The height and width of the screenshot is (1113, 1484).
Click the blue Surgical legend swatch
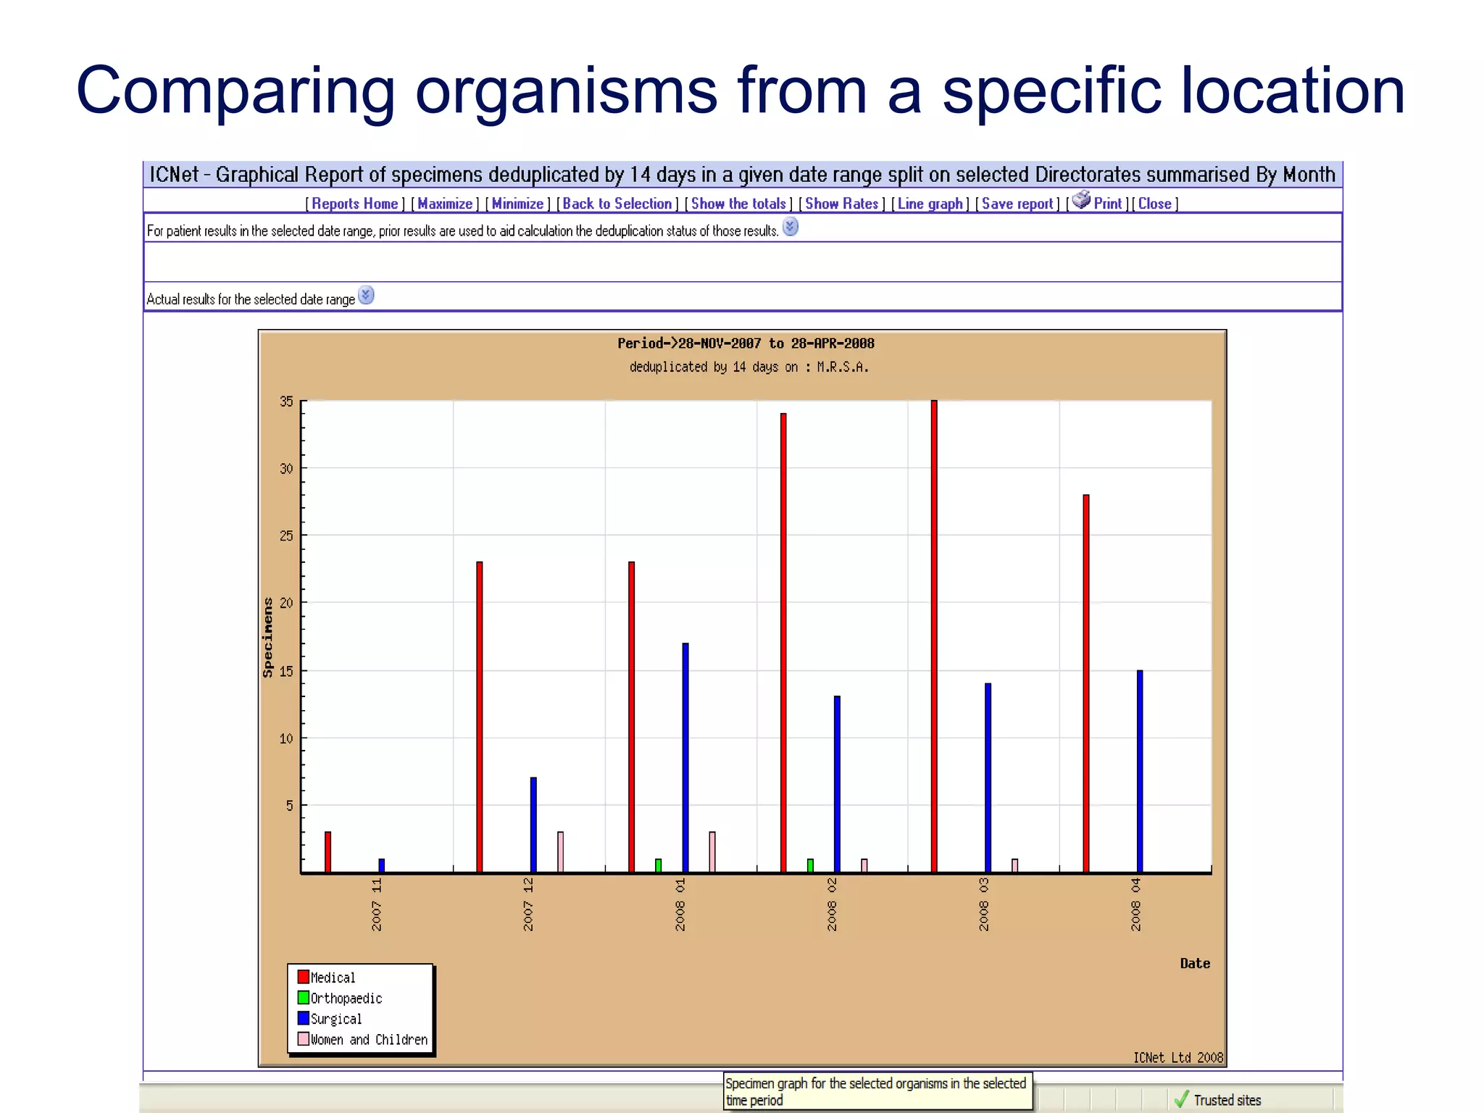coord(304,1018)
